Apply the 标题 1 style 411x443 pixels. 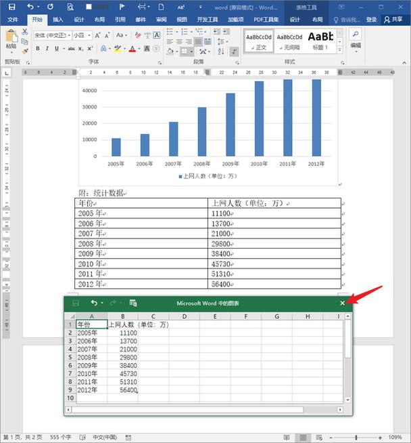point(320,41)
